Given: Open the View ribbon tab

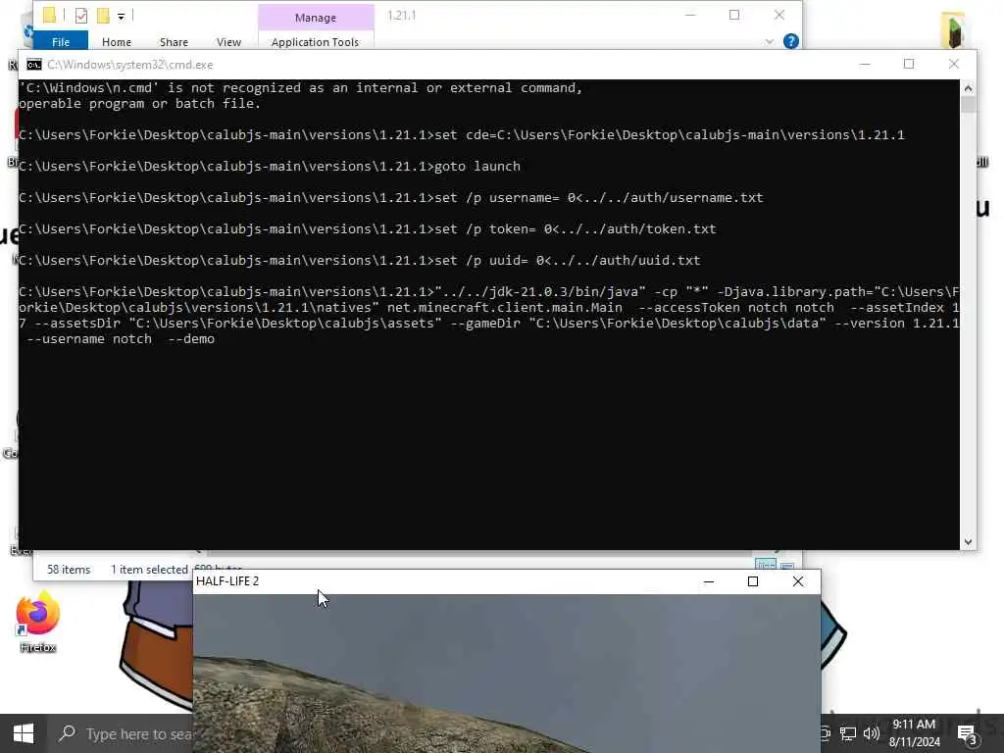Looking at the screenshot, I should click(228, 41).
